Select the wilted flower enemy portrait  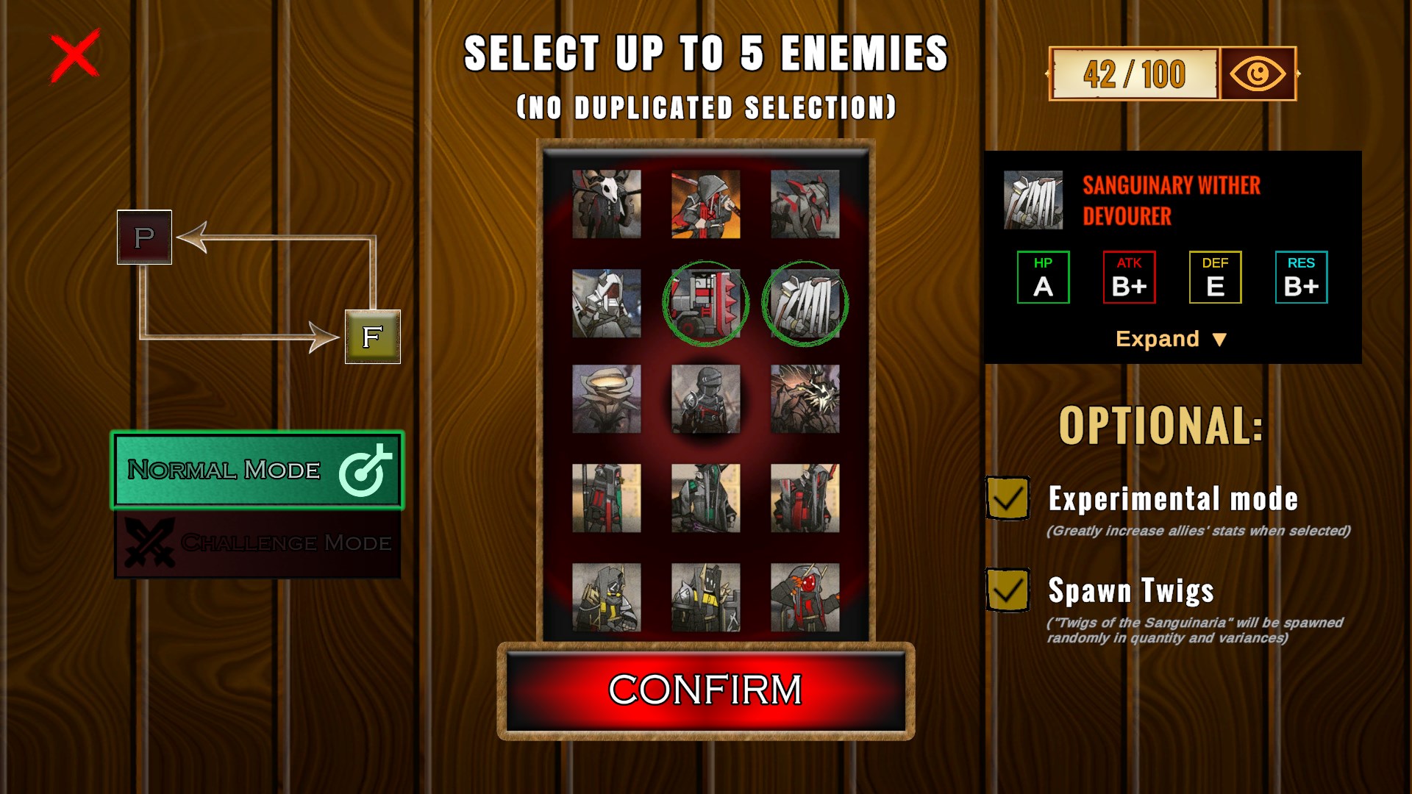click(x=607, y=399)
